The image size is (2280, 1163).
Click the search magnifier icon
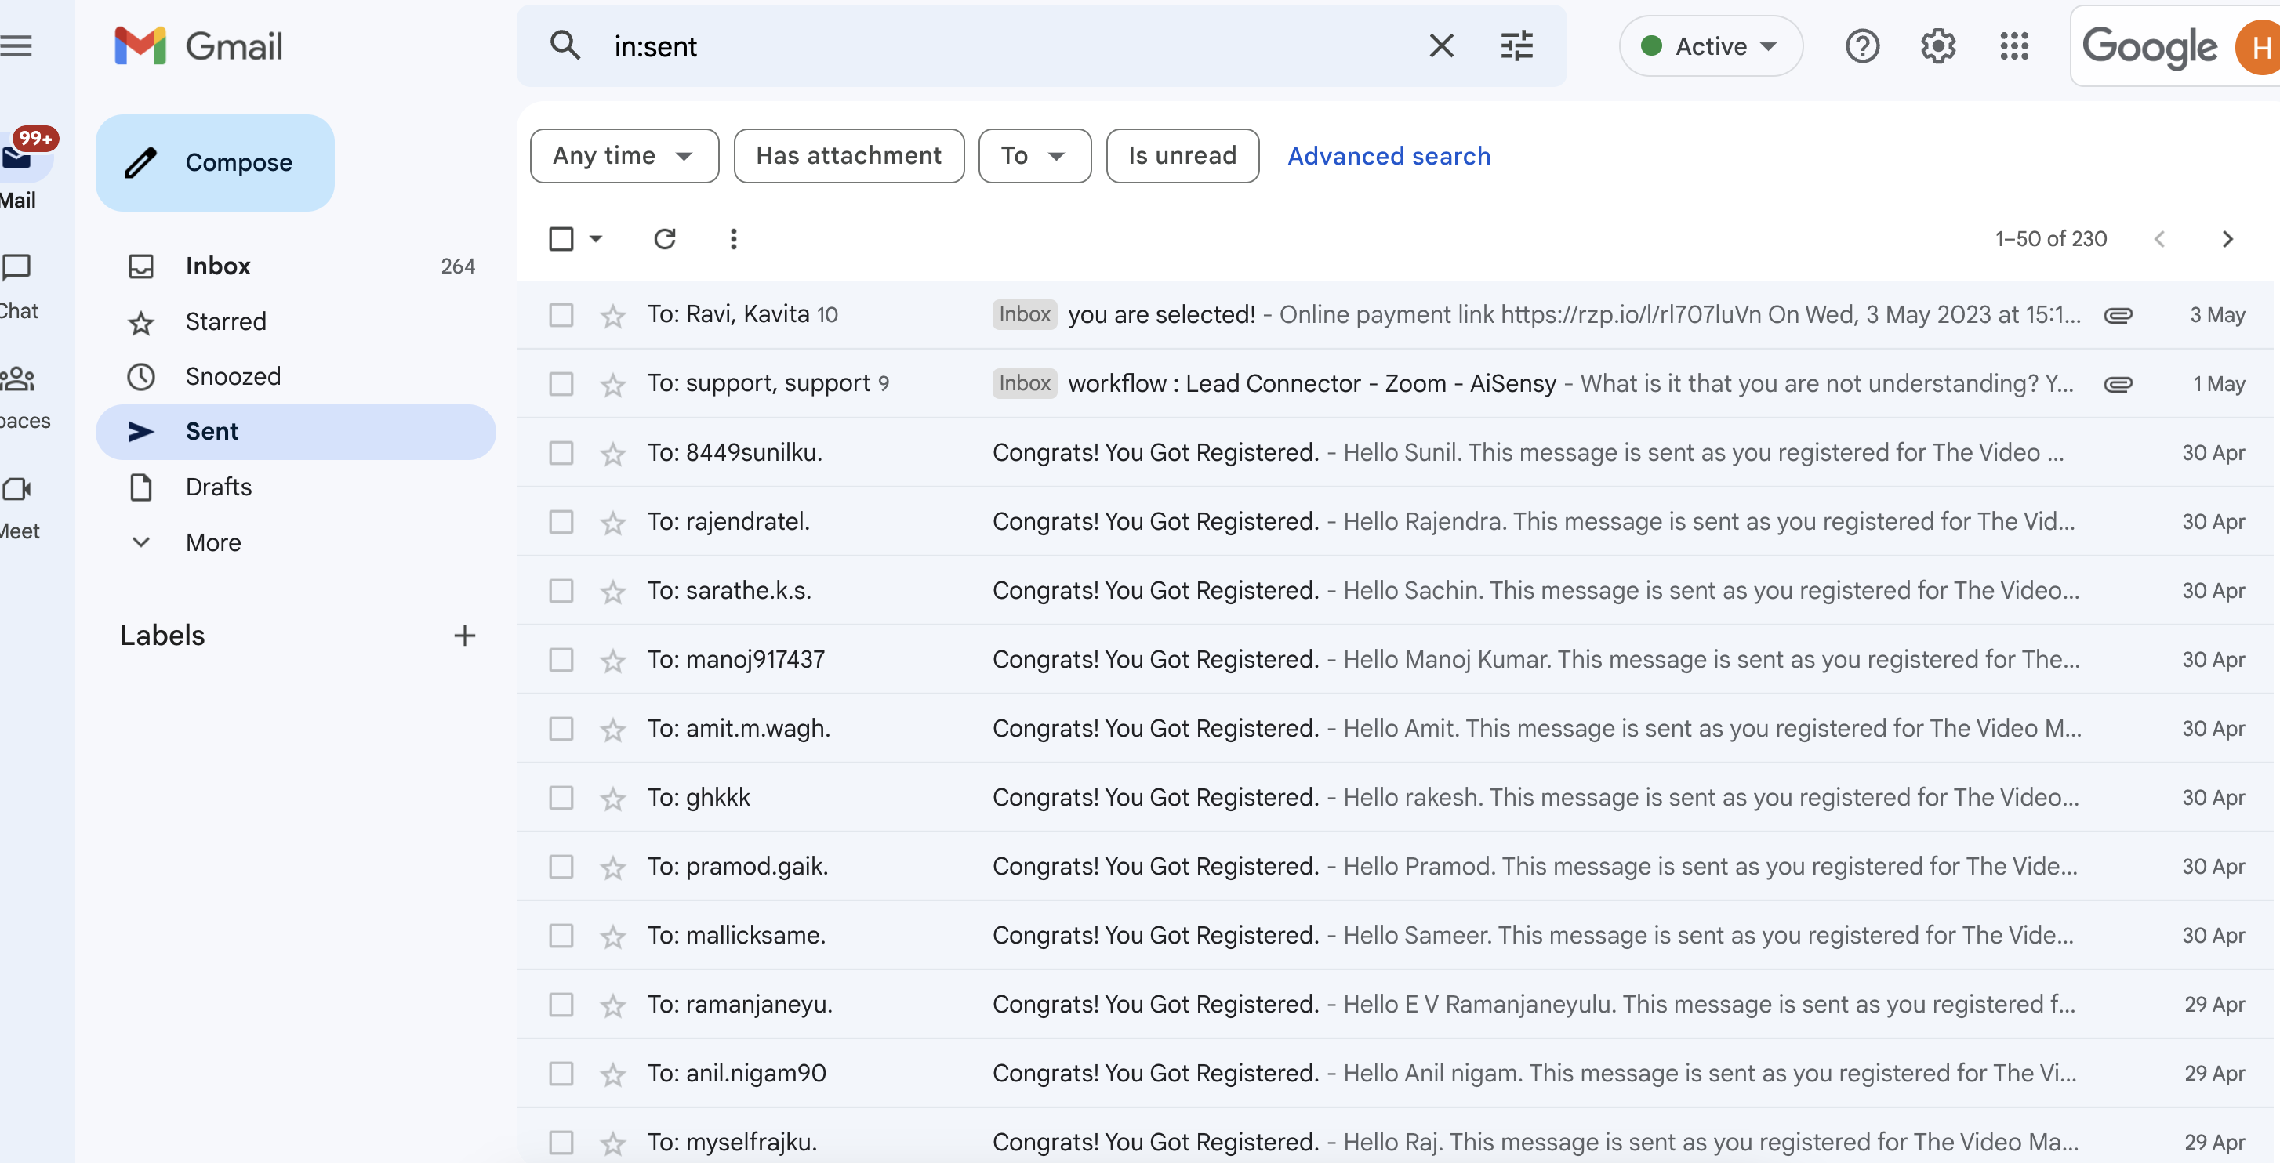[x=565, y=45]
